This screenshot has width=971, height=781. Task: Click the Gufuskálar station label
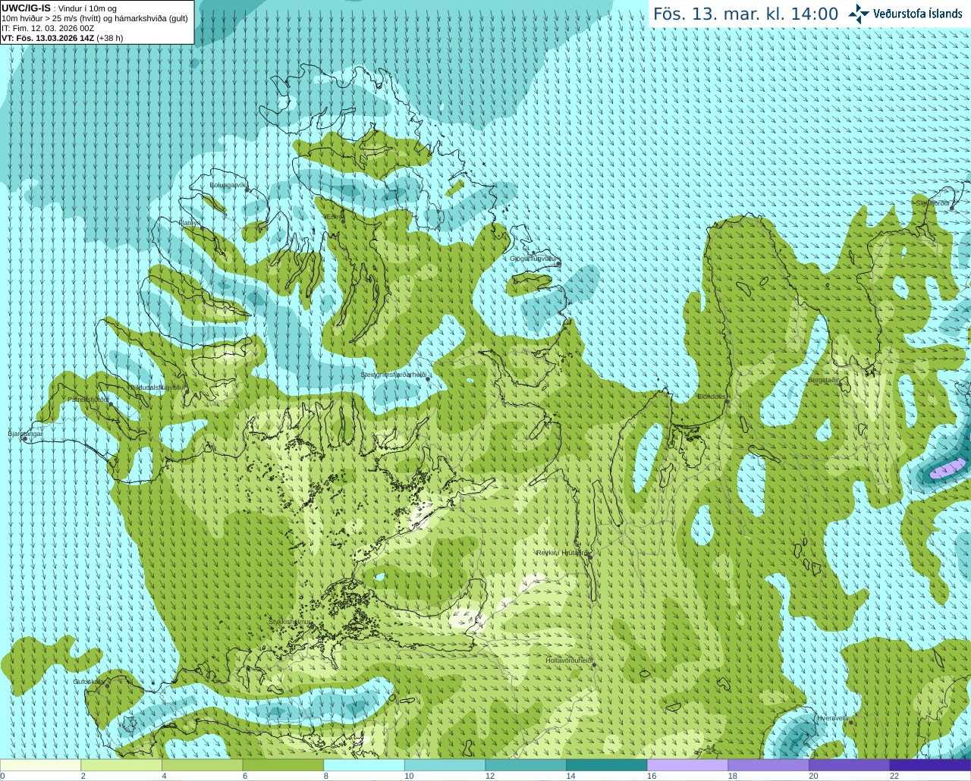(89, 682)
